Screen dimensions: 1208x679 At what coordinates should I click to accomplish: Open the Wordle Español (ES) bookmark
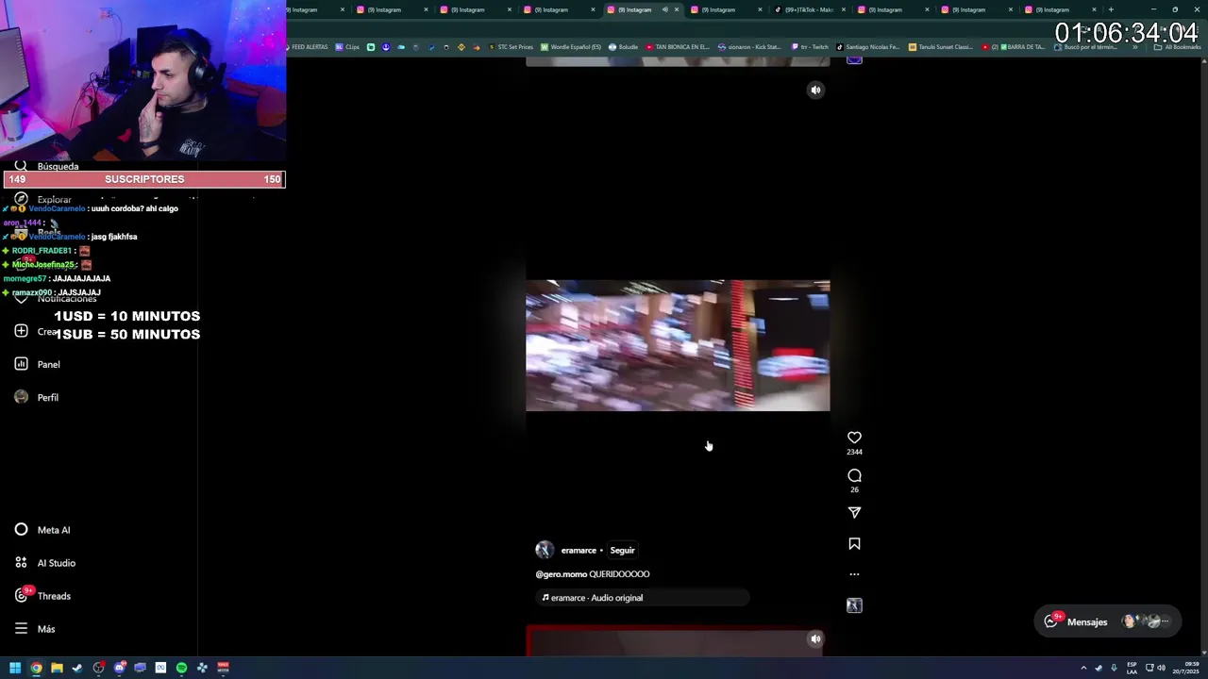(x=571, y=47)
